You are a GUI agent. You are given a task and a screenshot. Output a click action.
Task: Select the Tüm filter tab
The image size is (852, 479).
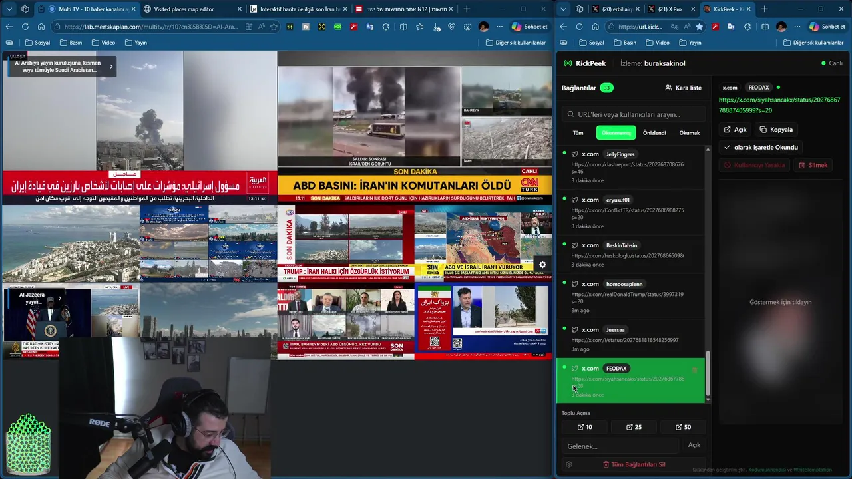[578, 132]
